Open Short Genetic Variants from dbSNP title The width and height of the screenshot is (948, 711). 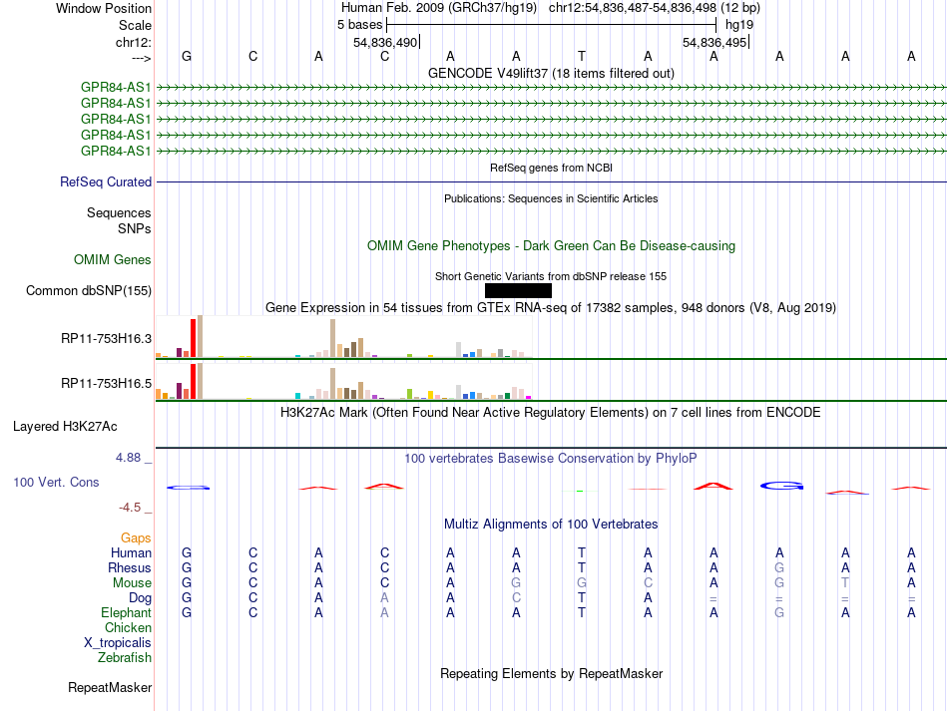(551, 276)
